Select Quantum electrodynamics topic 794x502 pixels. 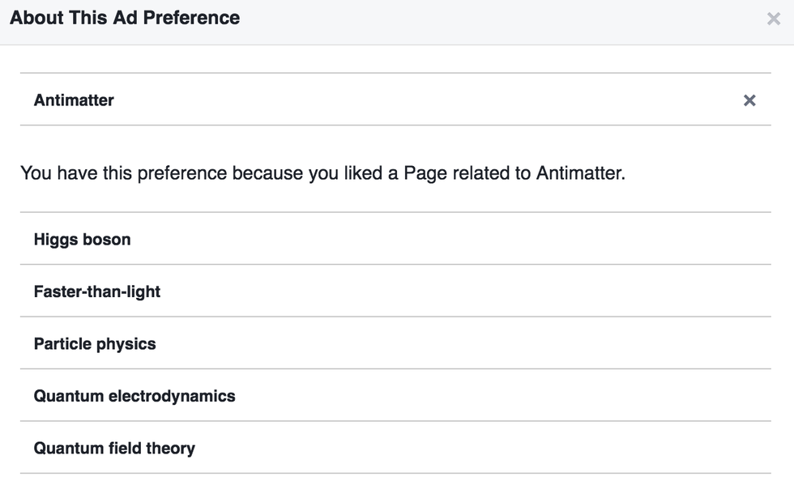(134, 396)
